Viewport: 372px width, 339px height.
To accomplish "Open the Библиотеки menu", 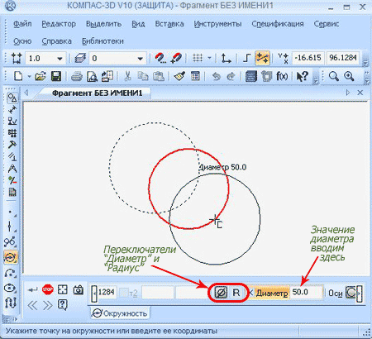I will click(103, 41).
